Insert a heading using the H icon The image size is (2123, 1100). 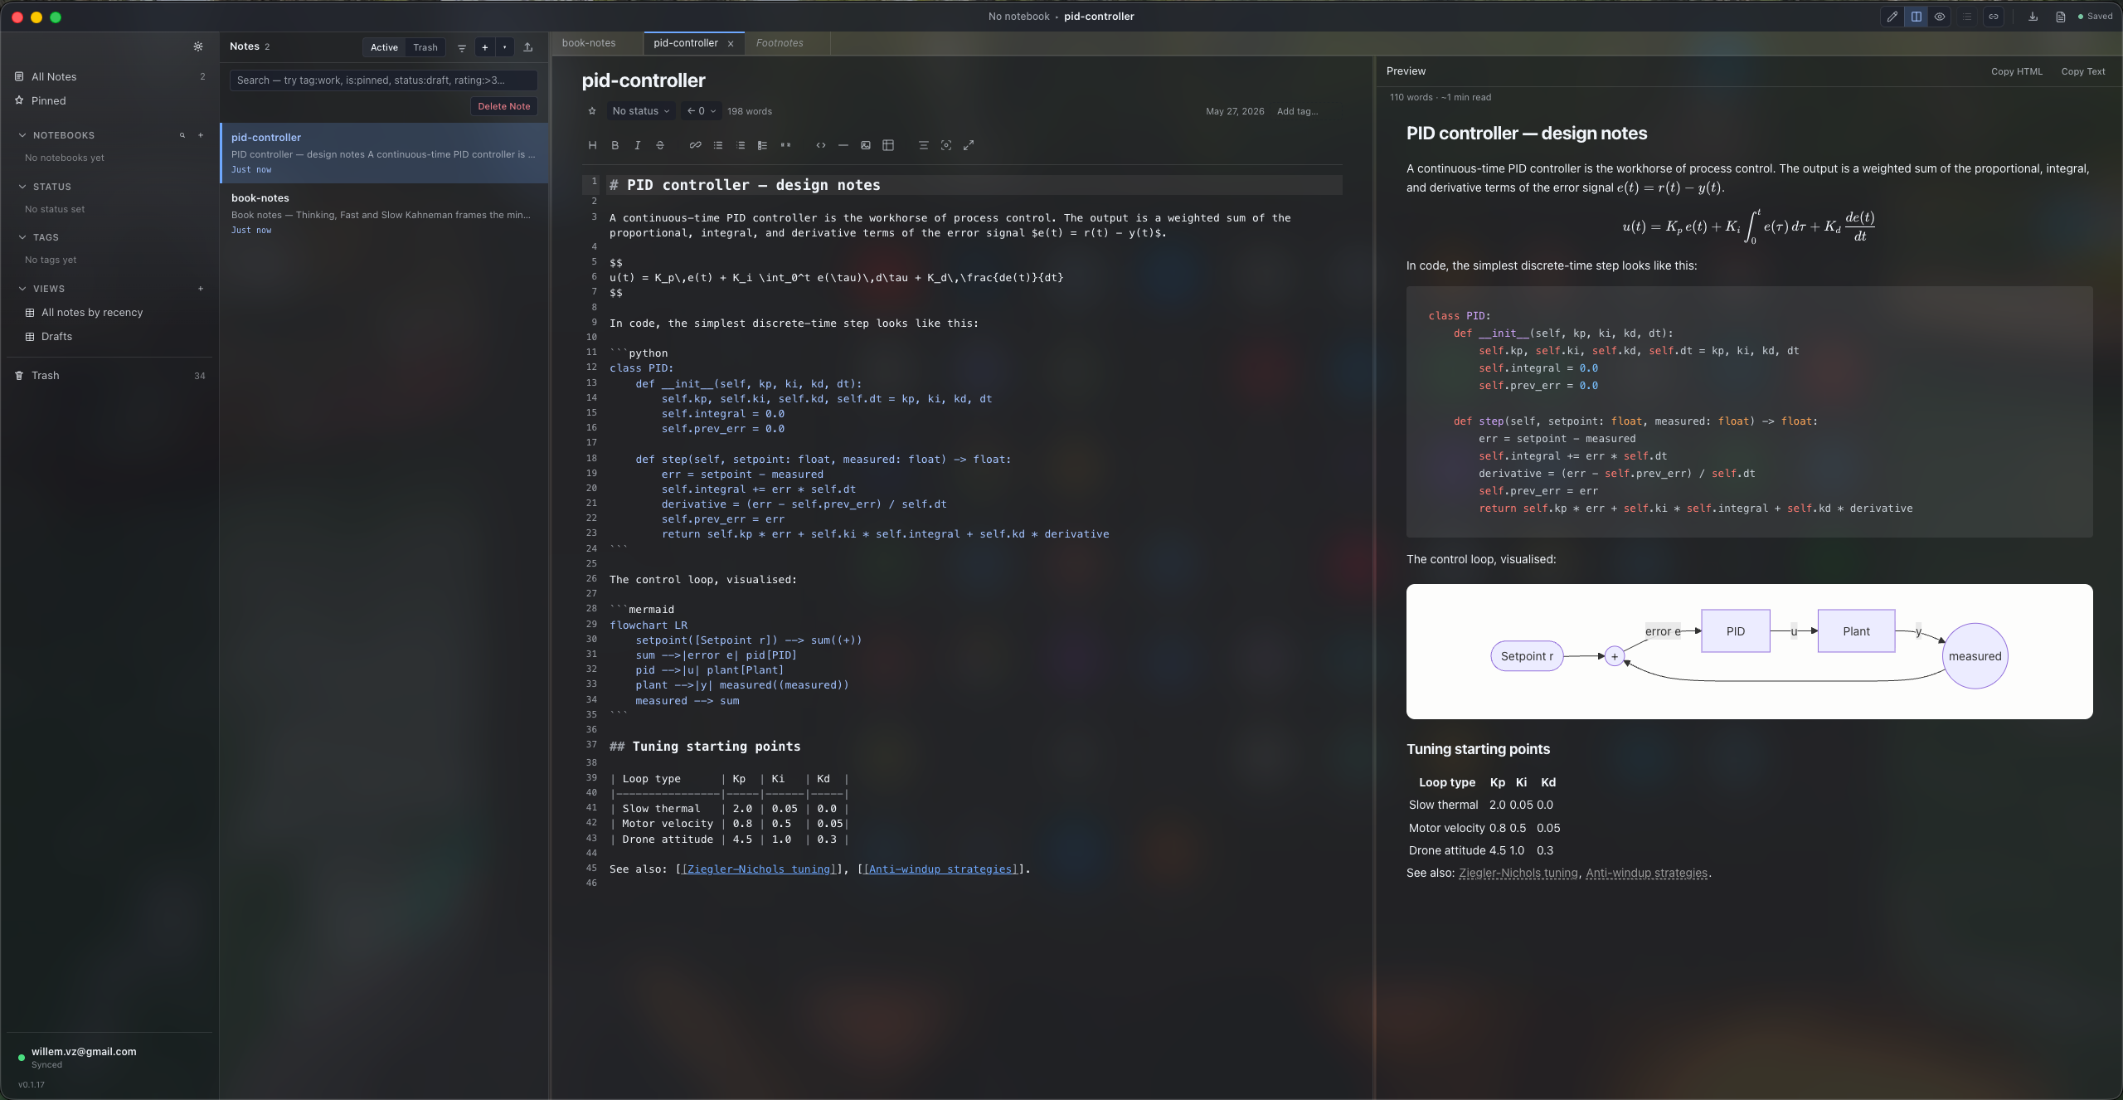click(592, 145)
